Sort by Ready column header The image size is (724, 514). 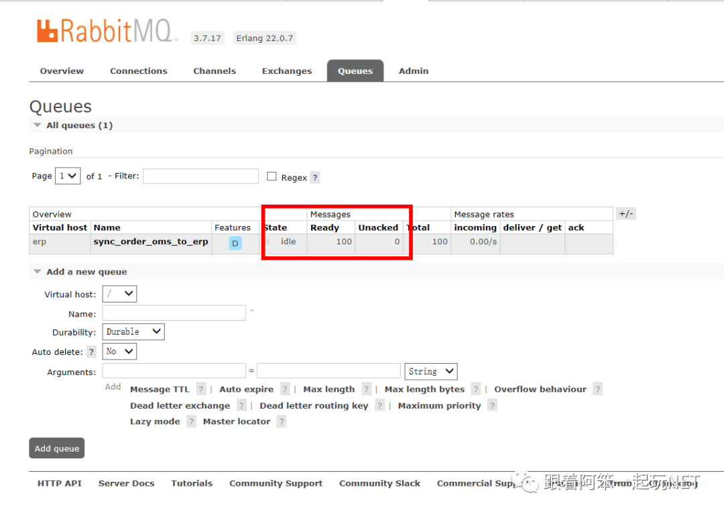coord(324,227)
